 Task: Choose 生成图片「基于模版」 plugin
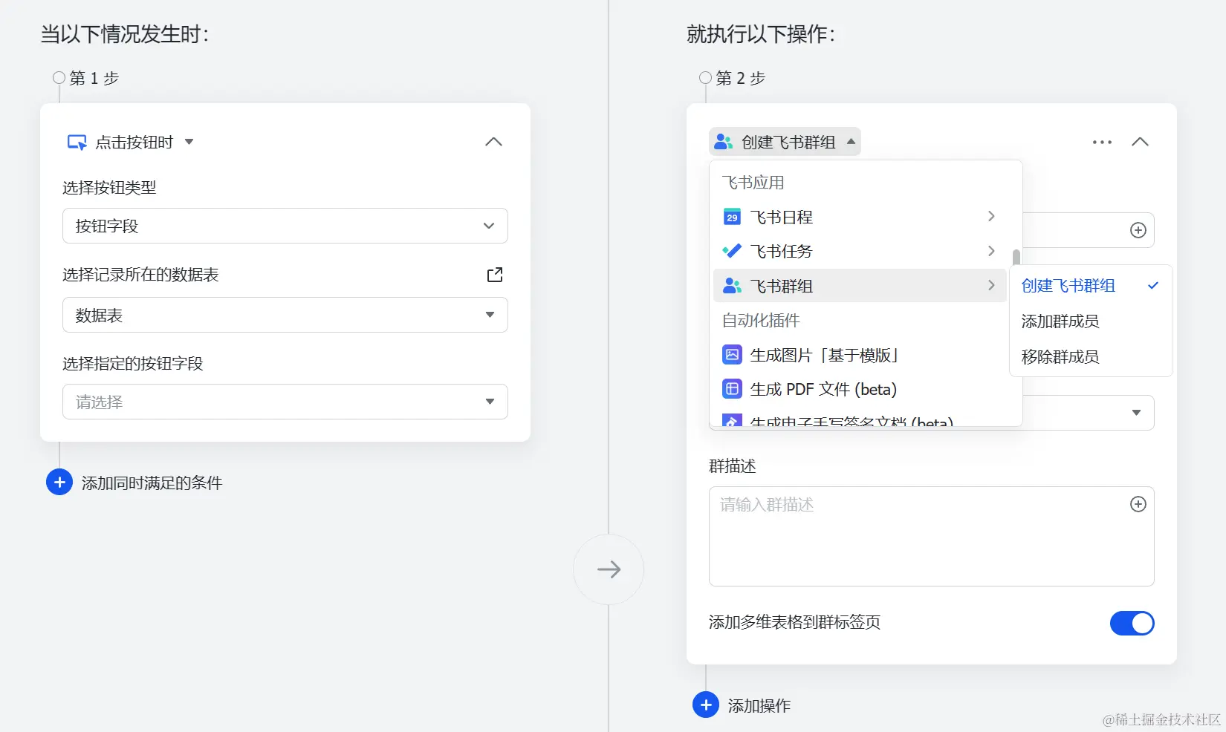860,355
